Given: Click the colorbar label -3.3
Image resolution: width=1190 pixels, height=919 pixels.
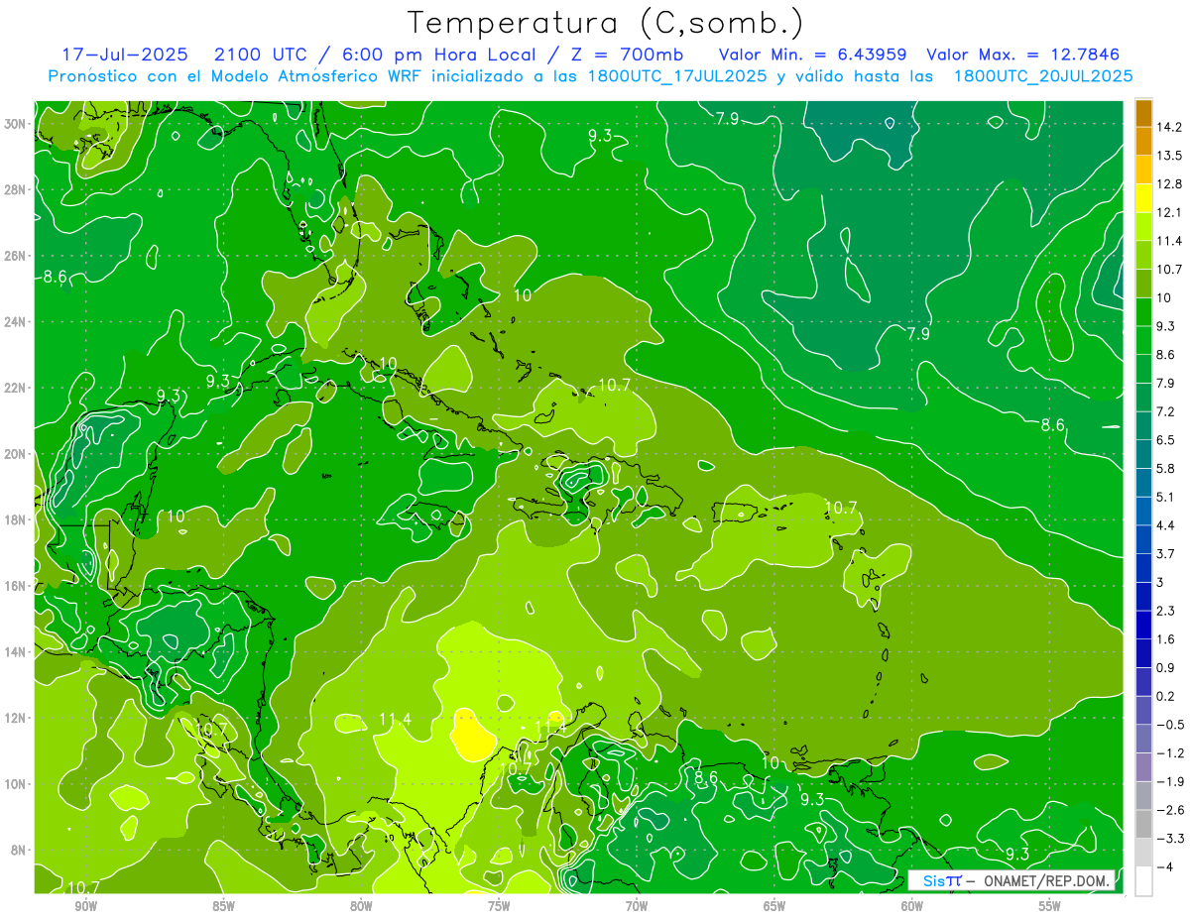Looking at the screenshot, I should click(x=1170, y=839).
